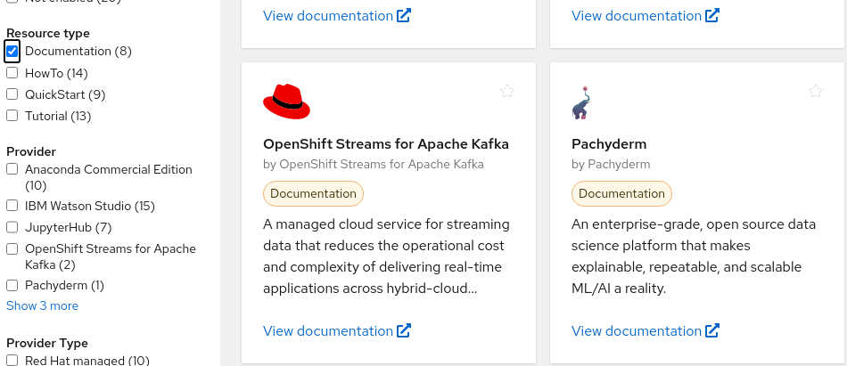Select Anaconda Commercial Edition provider filter

click(x=12, y=169)
